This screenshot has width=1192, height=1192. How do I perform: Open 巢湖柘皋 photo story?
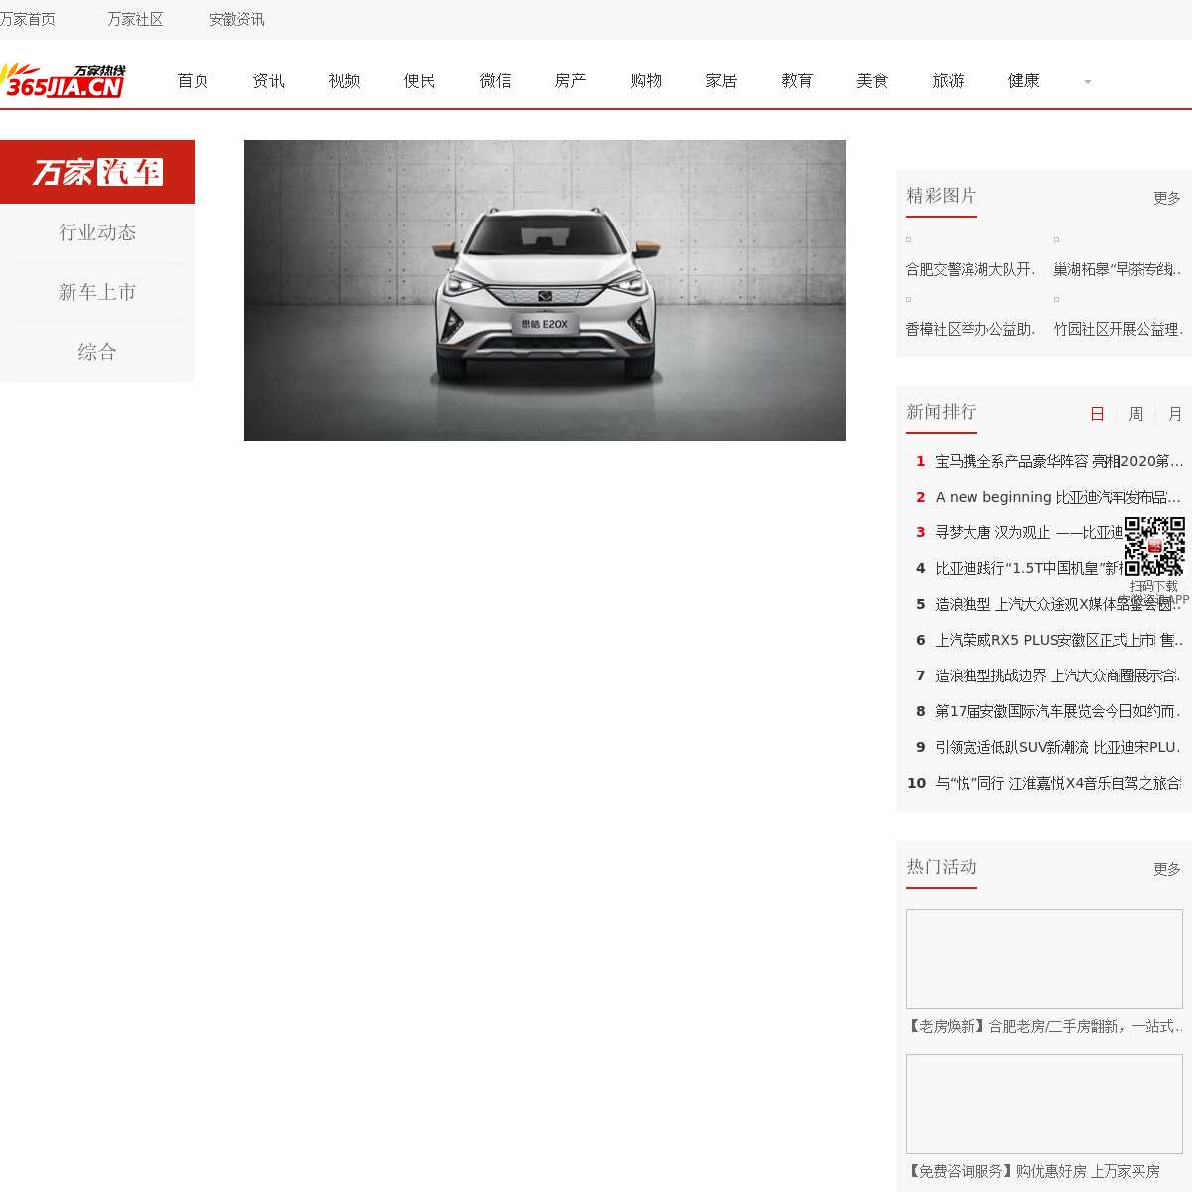(1118, 269)
